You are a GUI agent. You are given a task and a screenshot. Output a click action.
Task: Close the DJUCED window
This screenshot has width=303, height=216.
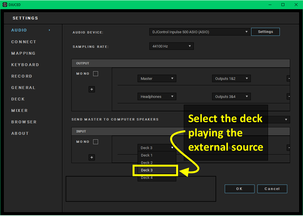(296, 5)
